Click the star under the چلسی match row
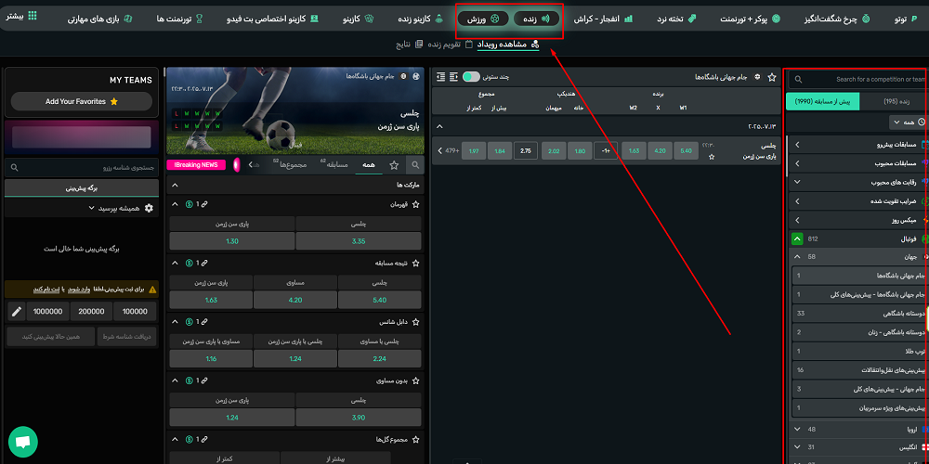 (712, 157)
